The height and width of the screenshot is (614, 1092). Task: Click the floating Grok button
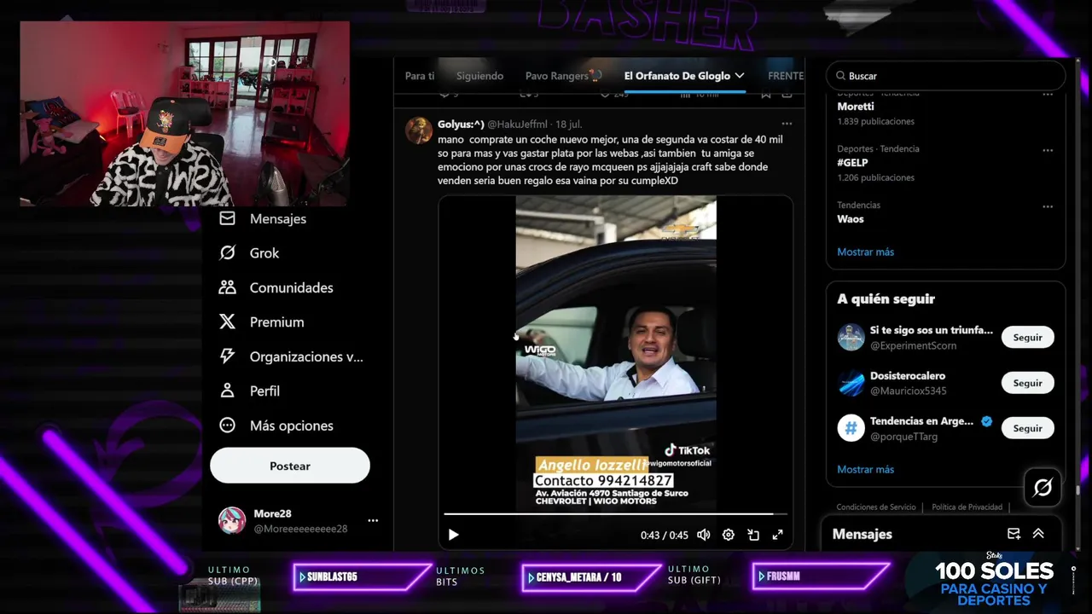[x=1043, y=487]
